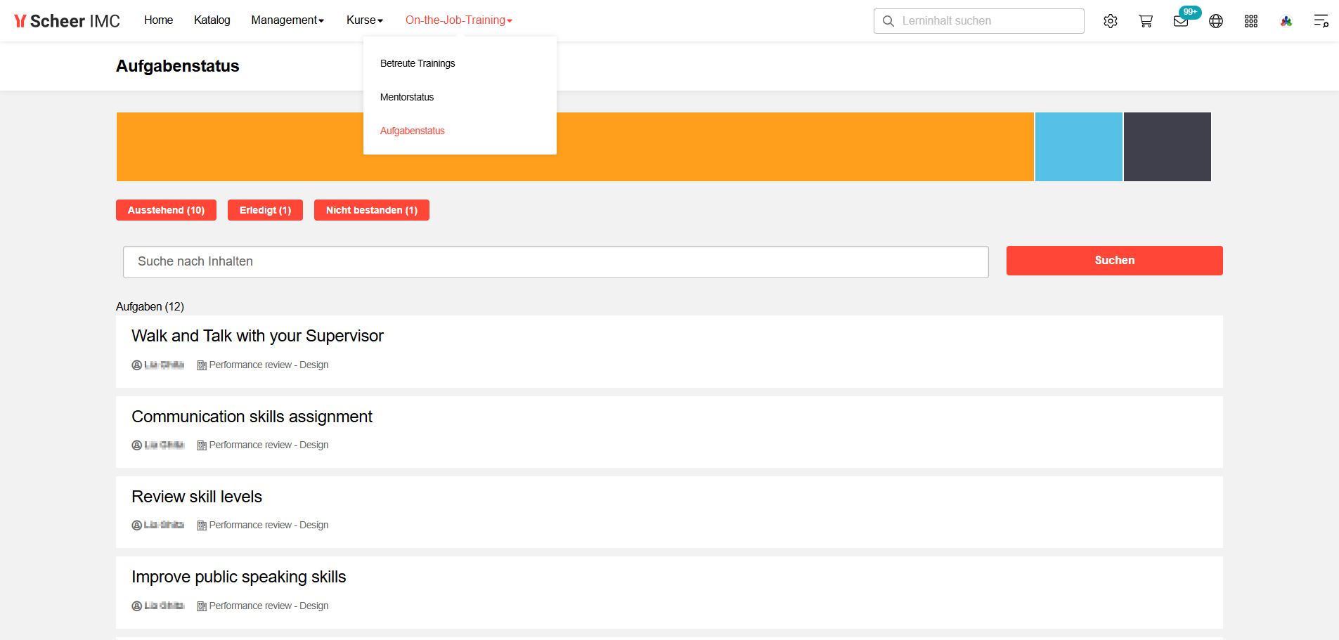Open the shopping cart icon

(x=1146, y=21)
